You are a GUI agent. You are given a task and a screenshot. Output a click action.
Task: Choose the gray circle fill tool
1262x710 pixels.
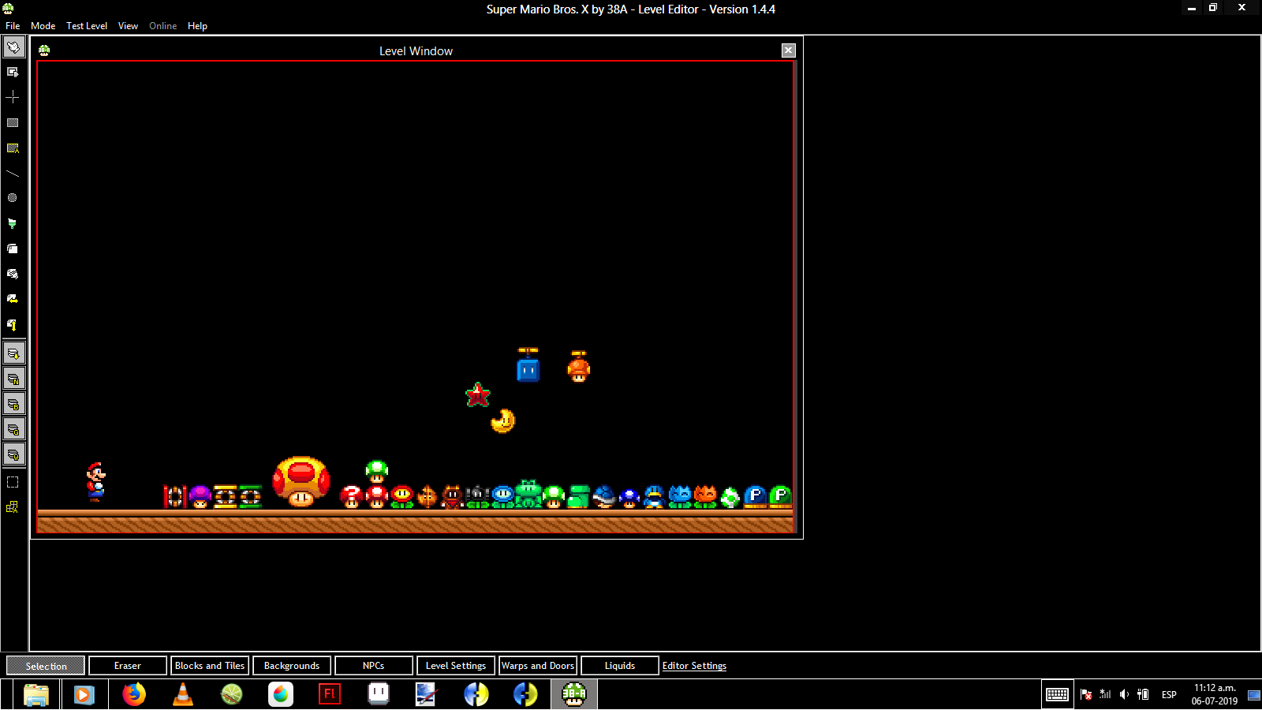(13, 198)
